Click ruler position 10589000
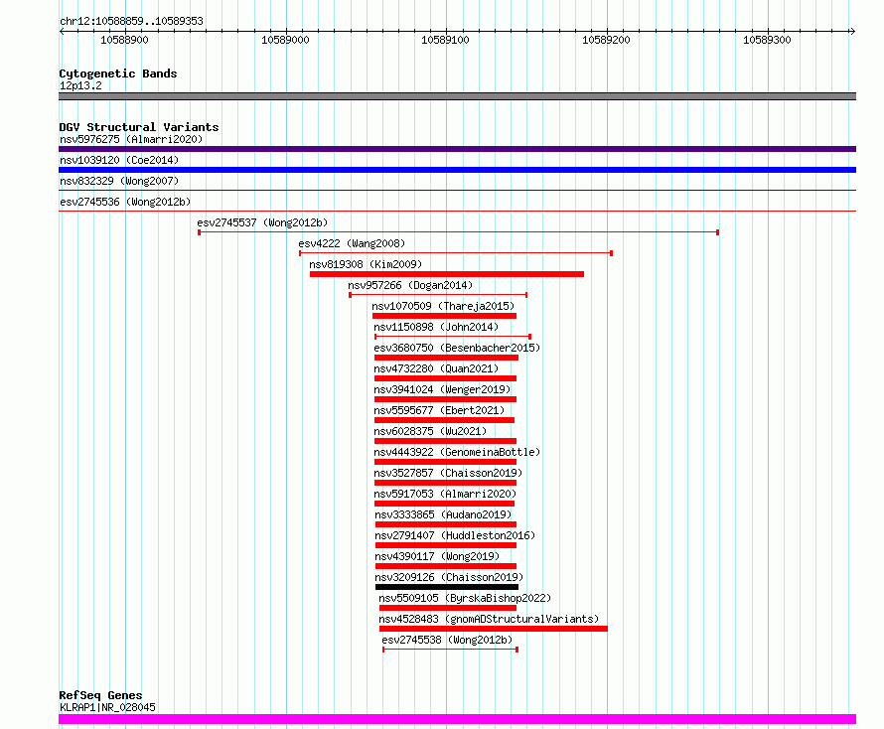Screen dimensions: 884x729 click(x=285, y=40)
